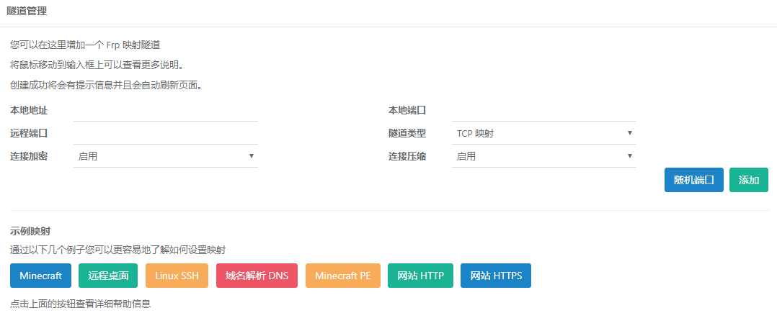Viewport: 777px width, 313px height.
Task: Click the red 域名解析 DNS button
Action: (x=257, y=276)
